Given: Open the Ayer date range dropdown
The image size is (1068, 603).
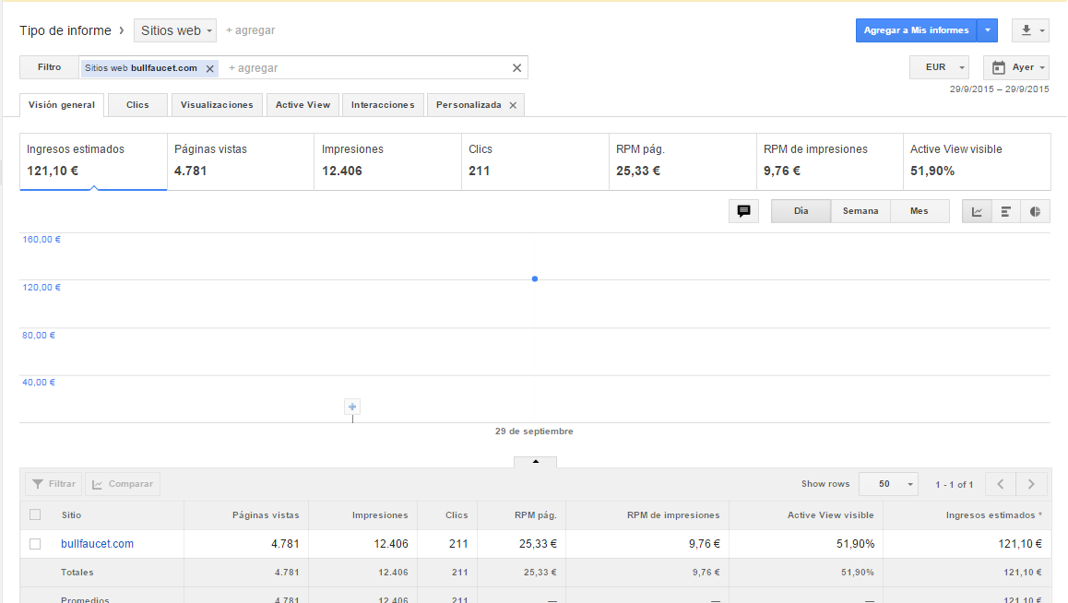Looking at the screenshot, I should tap(1016, 67).
